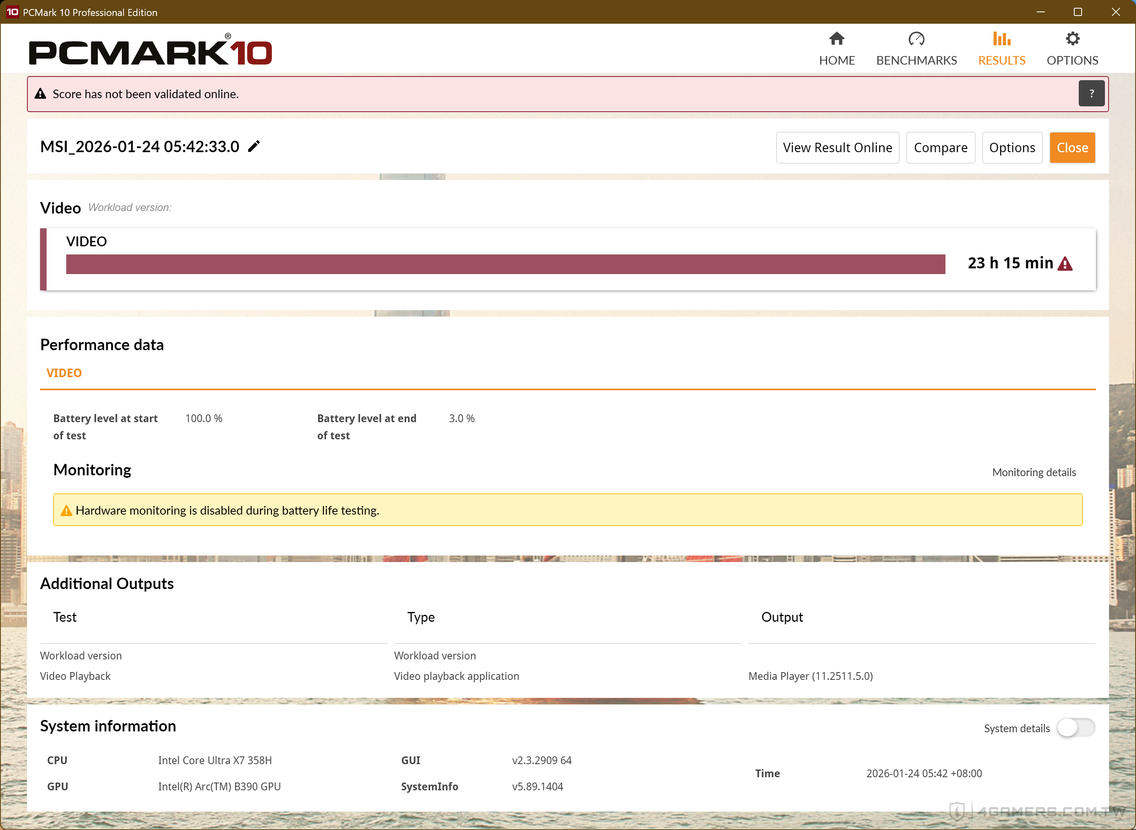Screen dimensions: 1136x830
Task: Open Monitoring details link
Action: click(x=1033, y=472)
